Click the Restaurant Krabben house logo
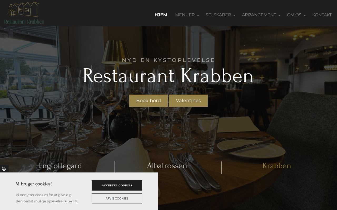Viewport: 337px width, 210px height. point(24,13)
